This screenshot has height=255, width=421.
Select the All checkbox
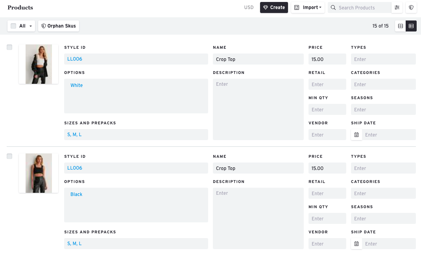point(13,26)
